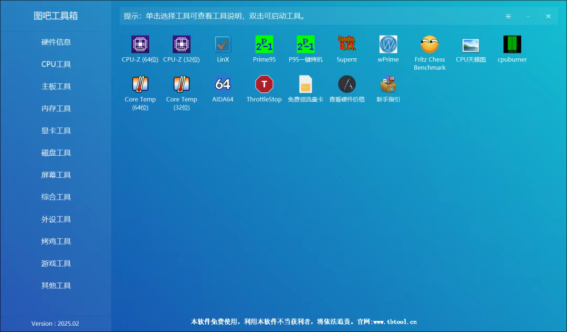Select Core Temp (32位) thermometer icon
The width and height of the screenshot is (567, 332).
(182, 84)
